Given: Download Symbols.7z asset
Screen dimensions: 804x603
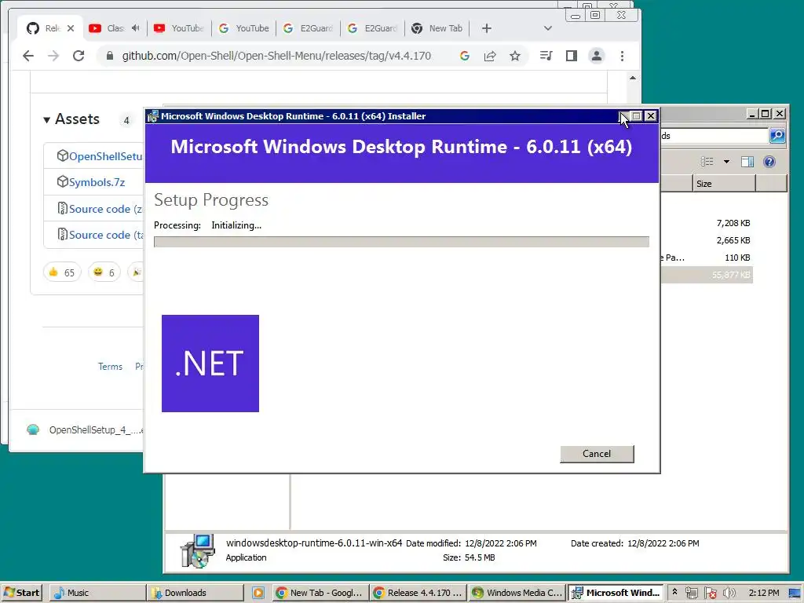Looking at the screenshot, I should pos(97,182).
